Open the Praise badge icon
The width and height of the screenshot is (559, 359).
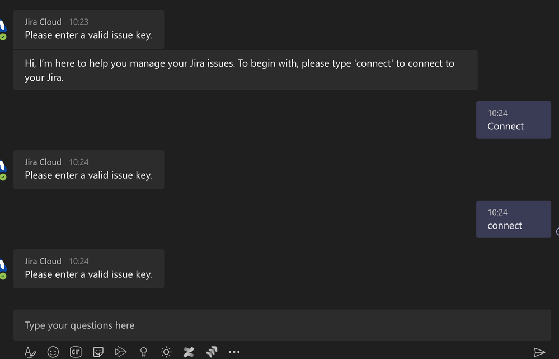click(143, 352)
